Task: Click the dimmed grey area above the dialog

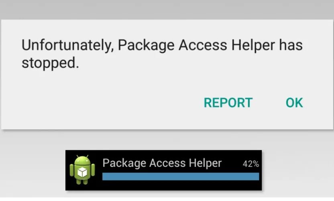Action: [167, 10]
